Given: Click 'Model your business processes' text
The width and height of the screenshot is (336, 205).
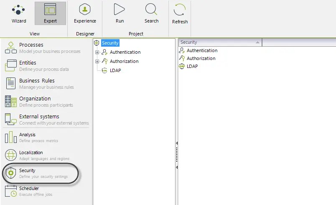Looking at the screenshot, I should [x=50, y=51].
